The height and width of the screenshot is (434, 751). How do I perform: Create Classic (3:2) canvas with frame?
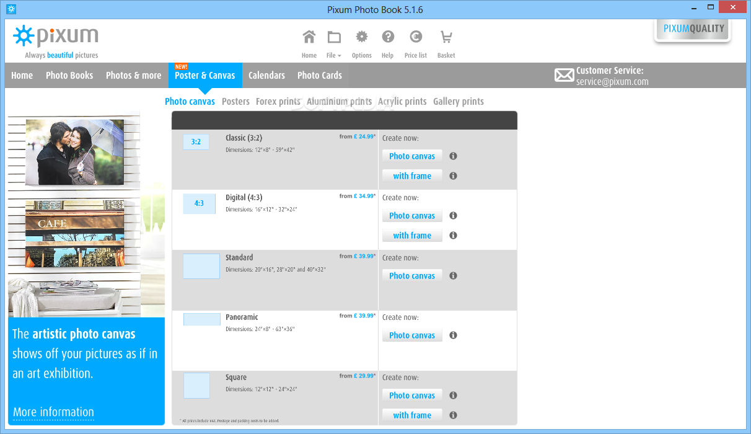point(412,176)
